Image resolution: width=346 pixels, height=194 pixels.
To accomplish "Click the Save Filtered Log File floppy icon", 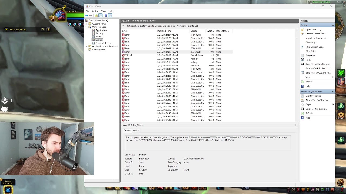I will (302, 64).
